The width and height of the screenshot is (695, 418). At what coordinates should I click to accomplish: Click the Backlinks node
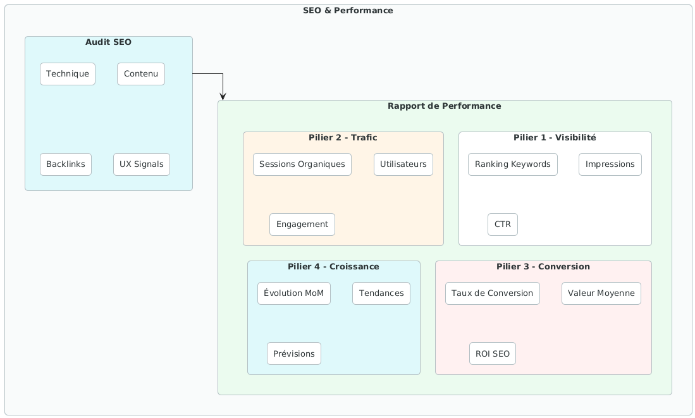(66, 164)
